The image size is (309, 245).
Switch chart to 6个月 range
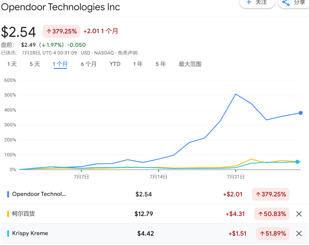88,64
